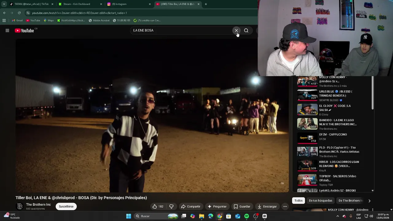Click the playlist panel scrollbar thumb
Viewport: 393px width, 221px height.
(373, 93)
